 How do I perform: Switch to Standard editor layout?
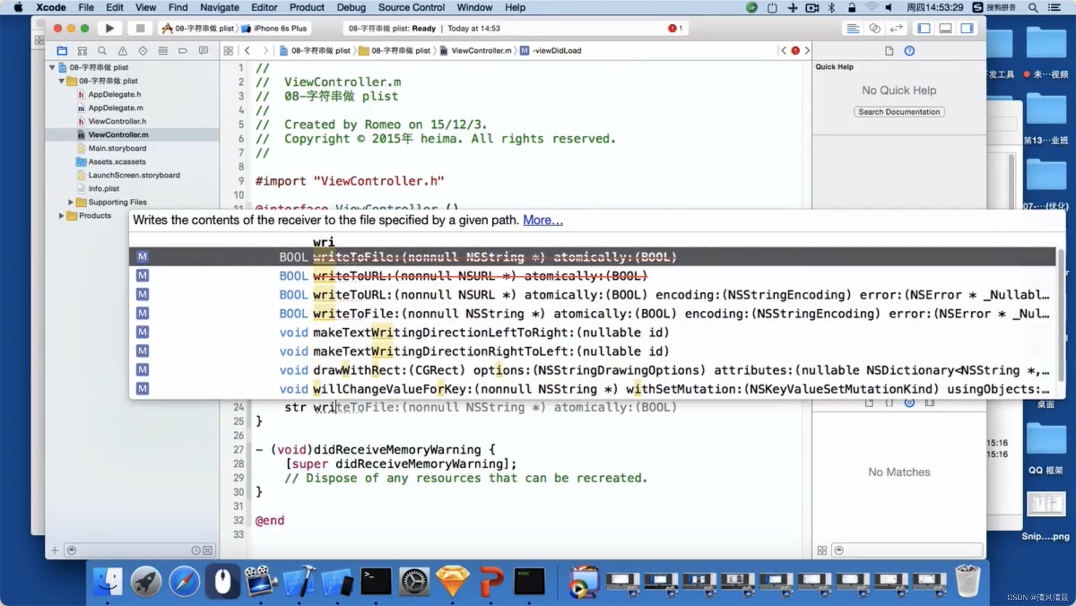pyautogui.click(x=853, y=28)
